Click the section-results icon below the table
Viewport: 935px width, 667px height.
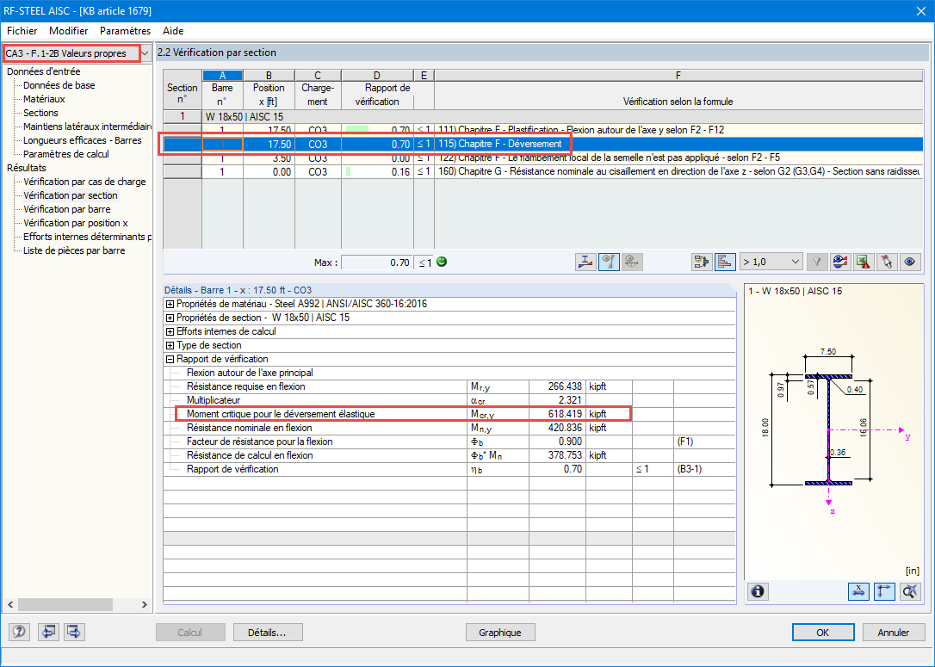click(585, 262)
